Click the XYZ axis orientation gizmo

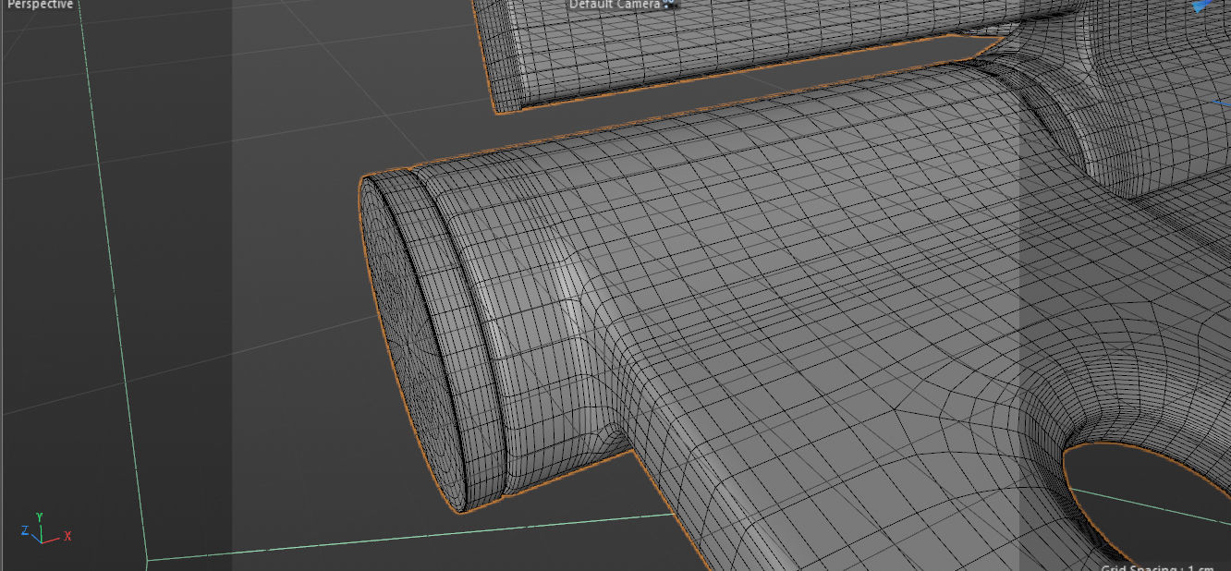coord(44,528)
